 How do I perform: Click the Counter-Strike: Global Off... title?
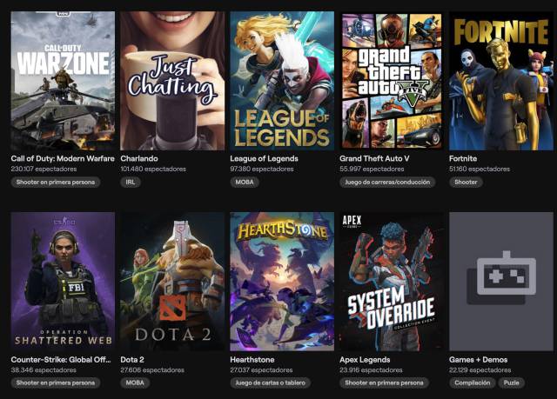click(x=61, y=360)
